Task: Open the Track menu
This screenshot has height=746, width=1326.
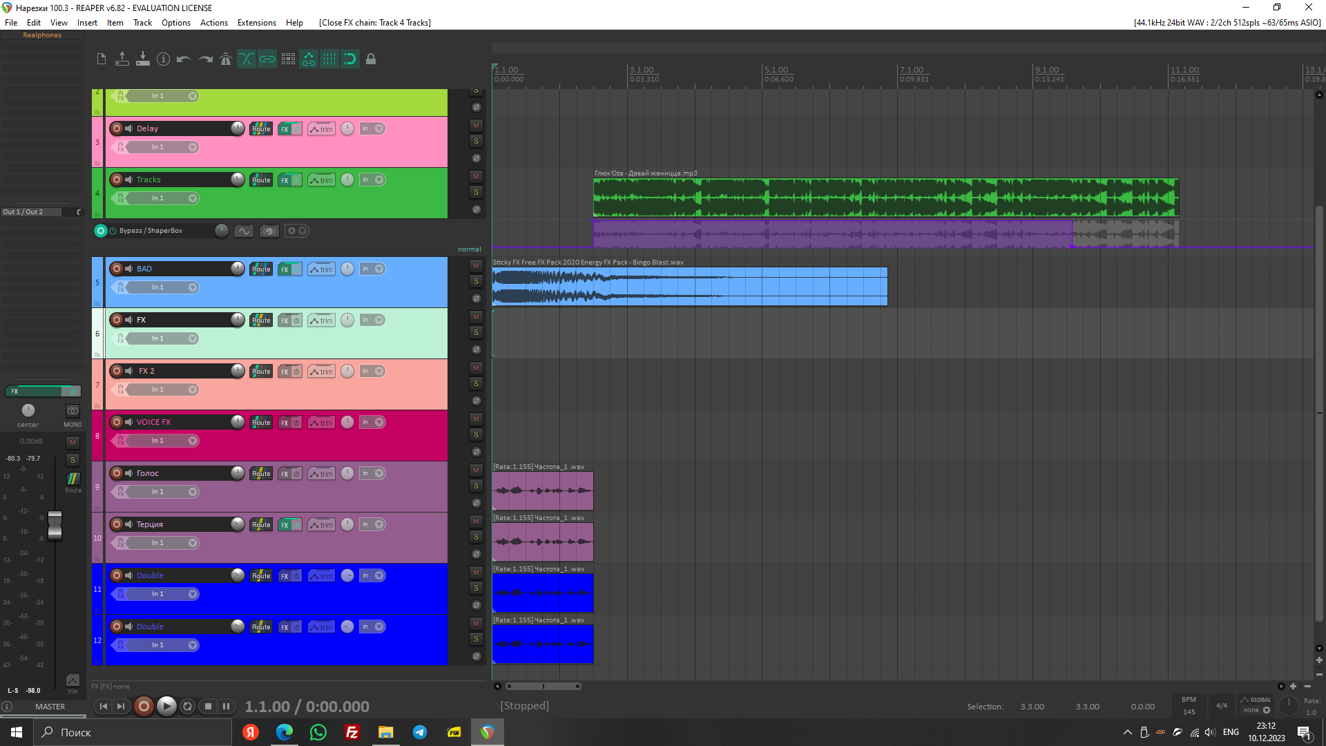Action: [142, 23]
